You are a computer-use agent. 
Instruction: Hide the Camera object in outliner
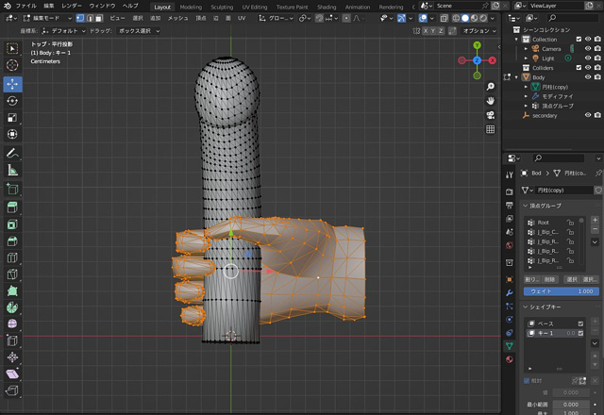point(587,48)
